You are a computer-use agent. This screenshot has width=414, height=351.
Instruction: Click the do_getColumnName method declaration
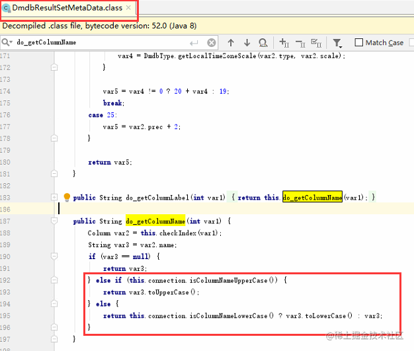155,221
